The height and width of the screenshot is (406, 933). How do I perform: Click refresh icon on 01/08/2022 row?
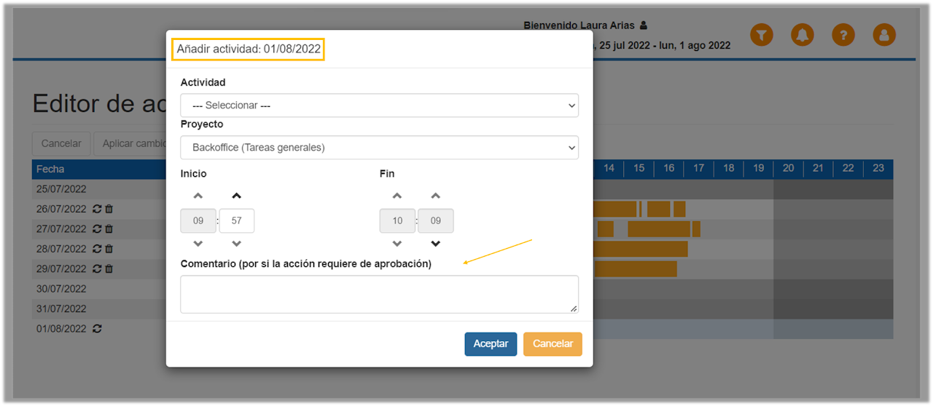pos(97,329)
